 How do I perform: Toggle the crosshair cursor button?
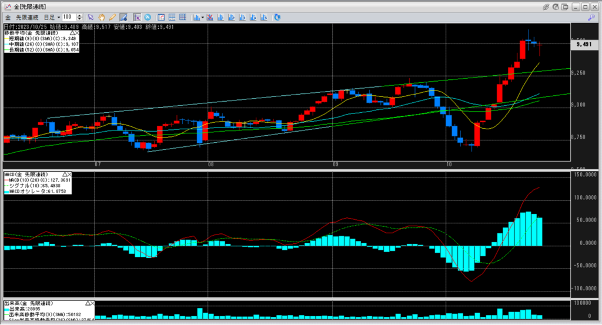click(x=137, y=17)
